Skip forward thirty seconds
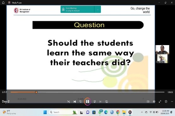 95,101
